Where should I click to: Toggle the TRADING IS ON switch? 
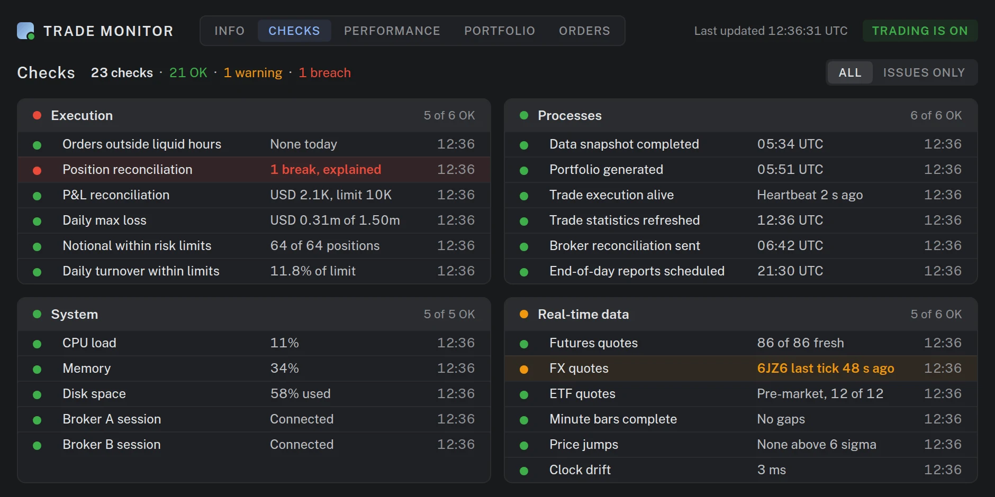(x=920, y=31)
